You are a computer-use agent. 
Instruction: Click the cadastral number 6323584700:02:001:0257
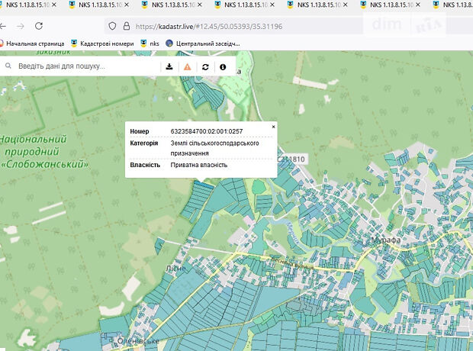tap(206, 132)
